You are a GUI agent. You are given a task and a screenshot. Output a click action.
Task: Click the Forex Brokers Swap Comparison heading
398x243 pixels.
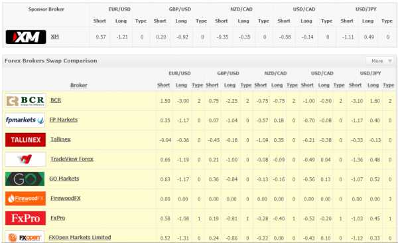tap(51, 61)
